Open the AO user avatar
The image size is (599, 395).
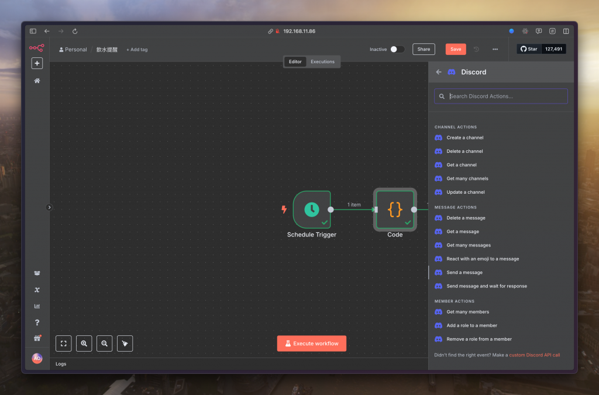37,358
